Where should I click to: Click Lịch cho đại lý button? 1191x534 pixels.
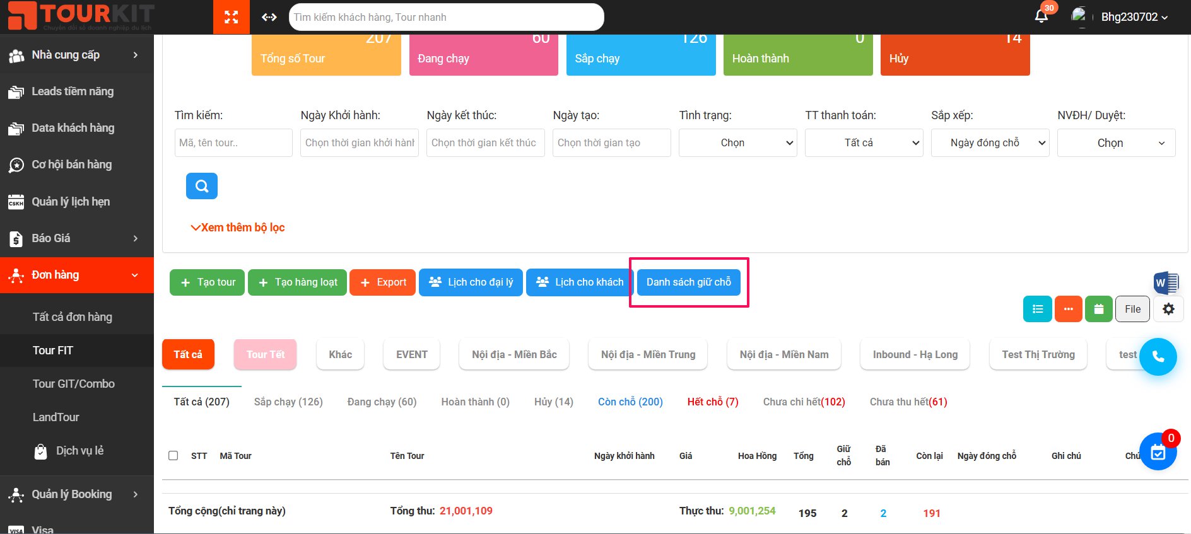click(x=471, y=282)
